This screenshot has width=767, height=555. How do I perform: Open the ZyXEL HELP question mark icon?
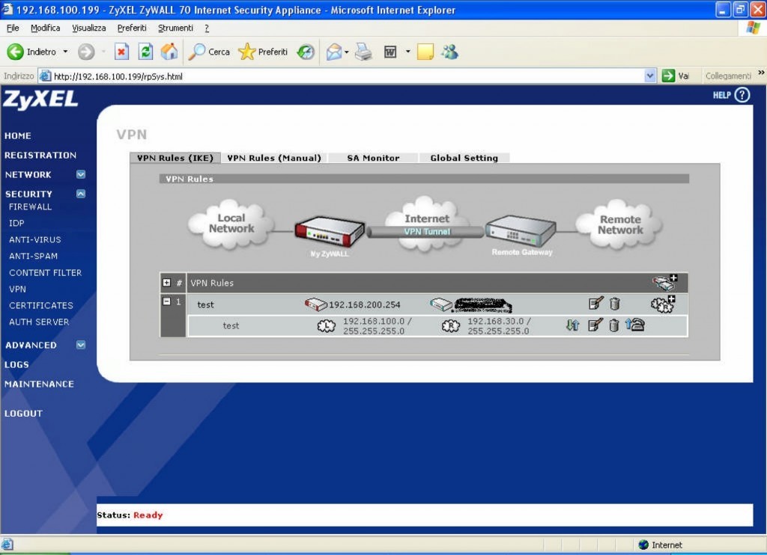(x=742, y=95)
